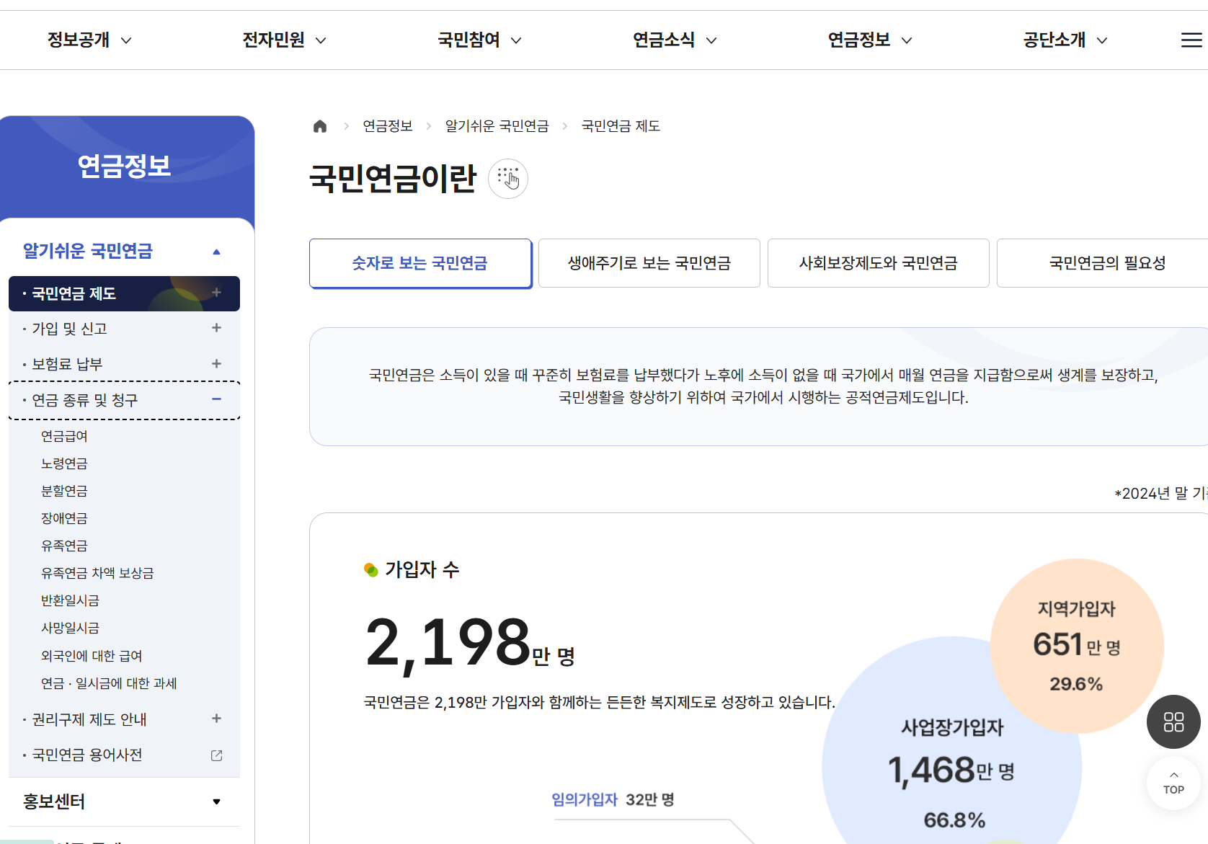The width and height of the screenshot is (1208, 844).
Task: Expand 국민연금 제도 plus icon
Action: coord(216,293)
